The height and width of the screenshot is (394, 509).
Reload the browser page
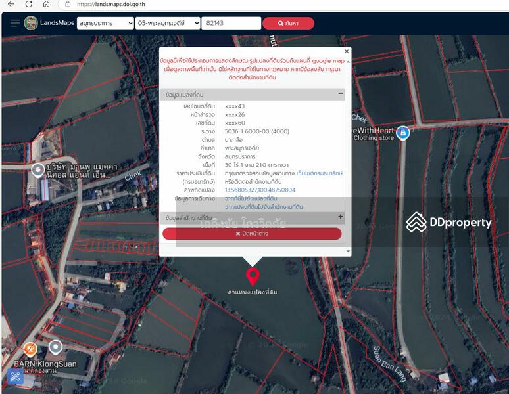click(28, 4)
